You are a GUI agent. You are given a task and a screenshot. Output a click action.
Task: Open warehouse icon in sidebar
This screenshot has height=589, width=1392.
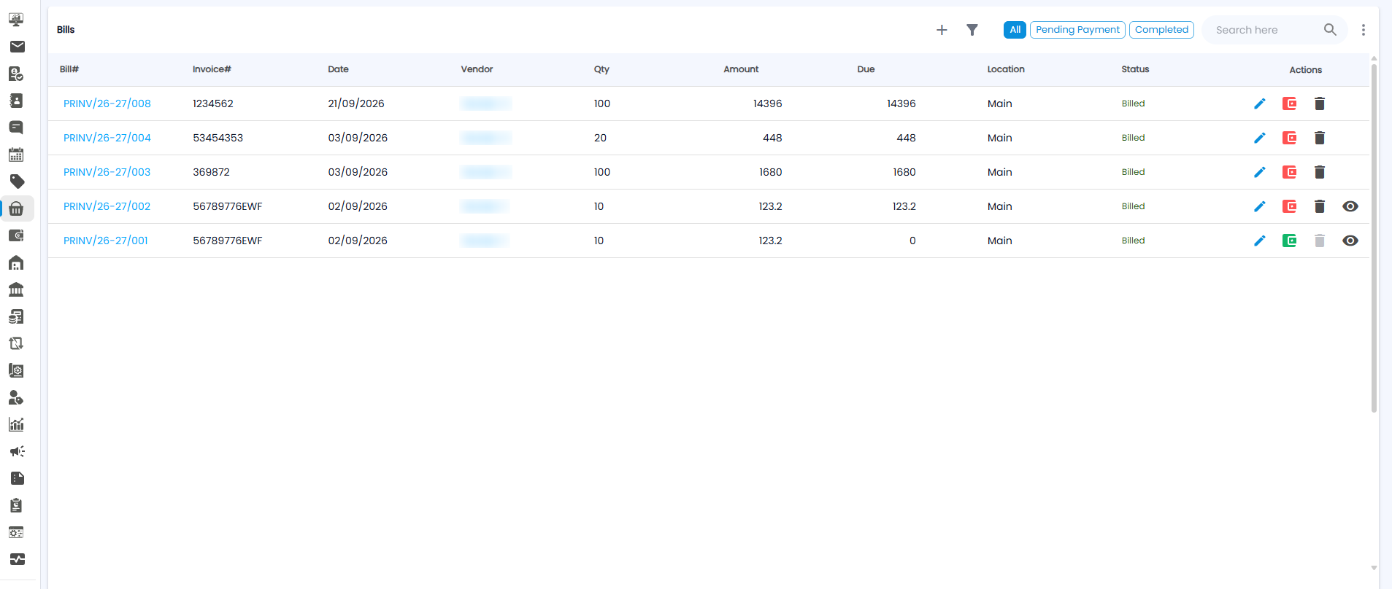pos(16,262)
